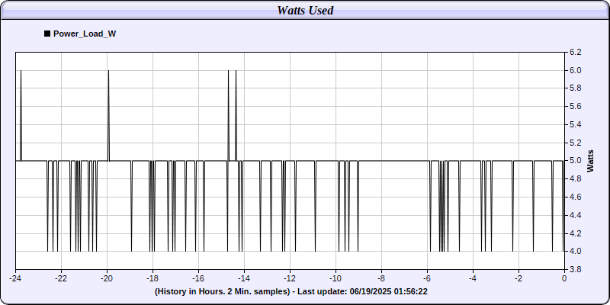Click the -8 hour x-axis label
Screen dimensions: 610x305
[x=381, y=278]
